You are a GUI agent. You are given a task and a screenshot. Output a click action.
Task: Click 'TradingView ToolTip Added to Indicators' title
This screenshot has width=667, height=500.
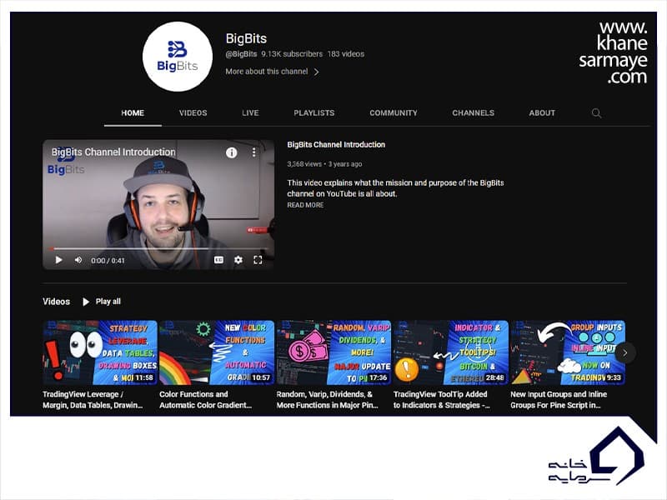442,400
